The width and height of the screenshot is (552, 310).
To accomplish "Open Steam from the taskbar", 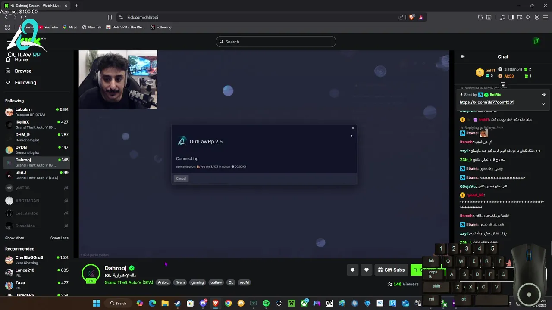I will click(177, 303).
